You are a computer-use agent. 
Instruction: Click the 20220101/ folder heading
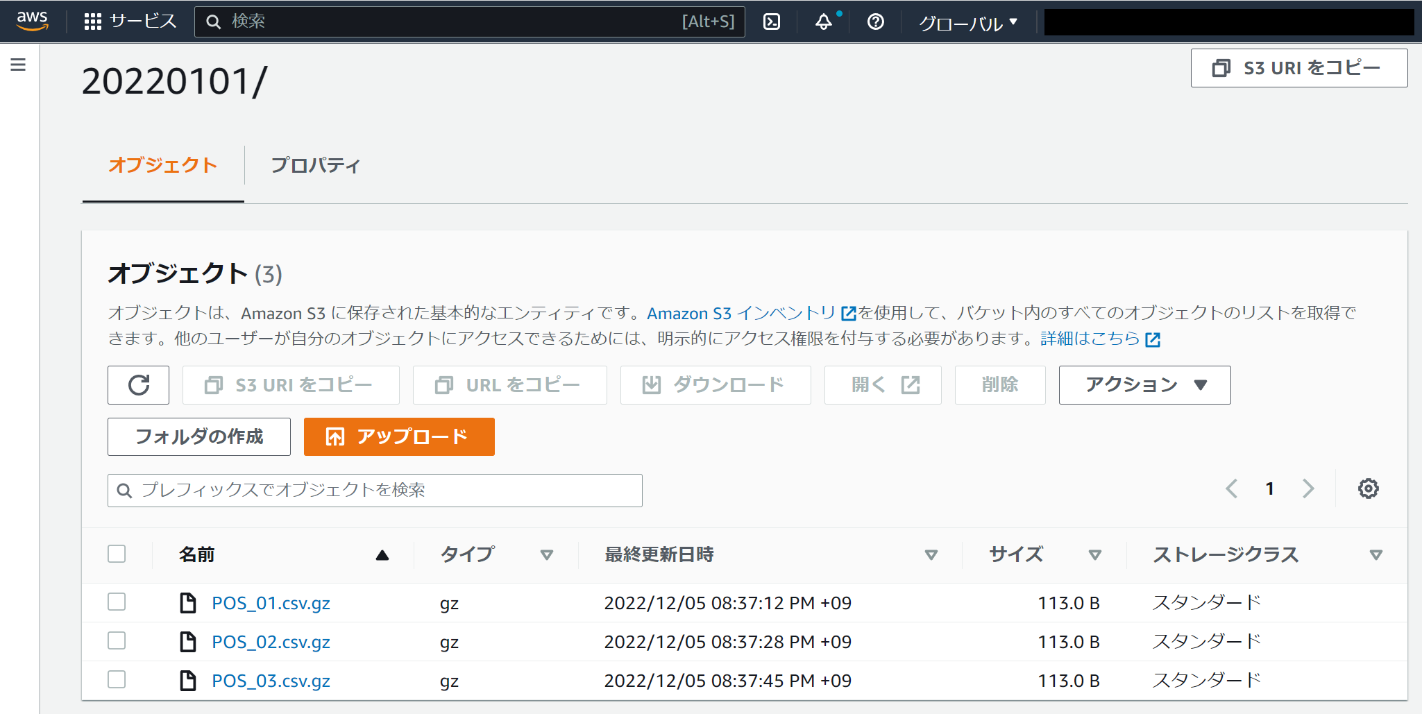coord(174,81)
